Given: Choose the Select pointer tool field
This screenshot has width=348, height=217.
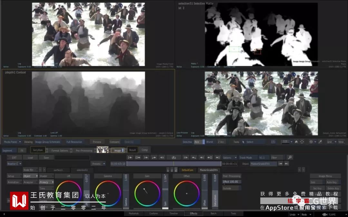Looking at the screenshot, I should pyautogui.click(x=254, y=142).
